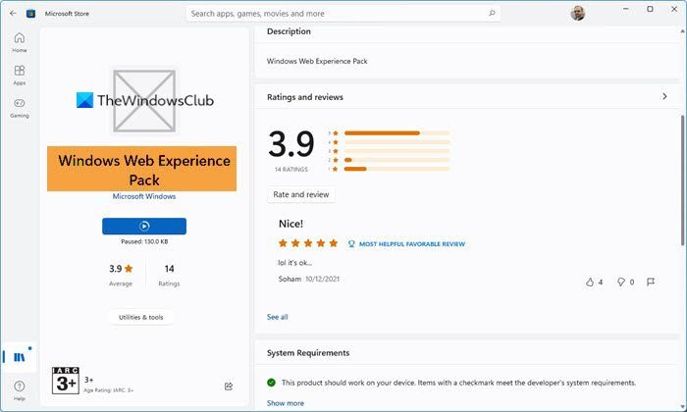Show more system requirements
This screenshot has height=412, width=687.
[286, 403]
